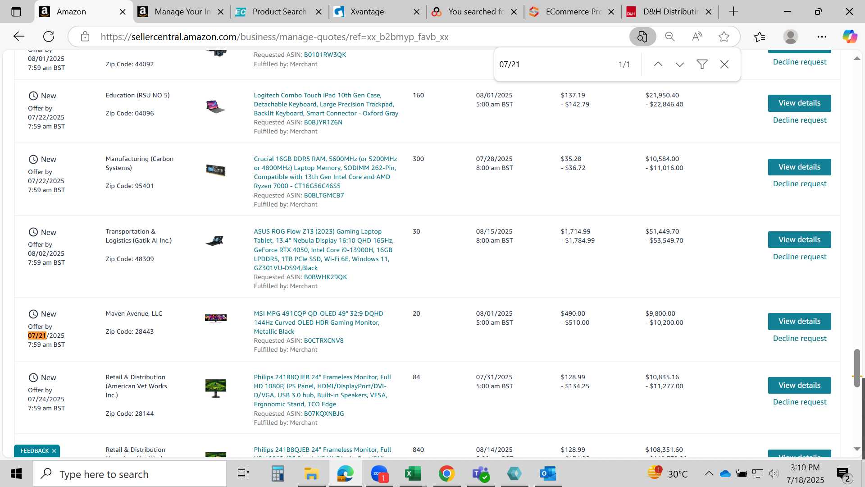View details for Logitech Combo Touch request
The image size is (865, 487).
coord(799,103)
